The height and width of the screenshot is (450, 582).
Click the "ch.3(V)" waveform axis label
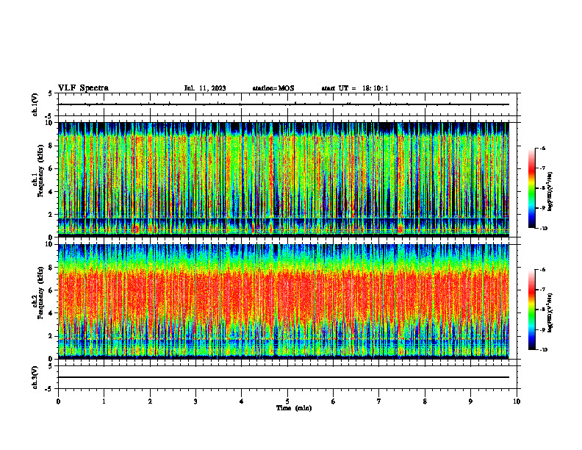pos(35,377)
